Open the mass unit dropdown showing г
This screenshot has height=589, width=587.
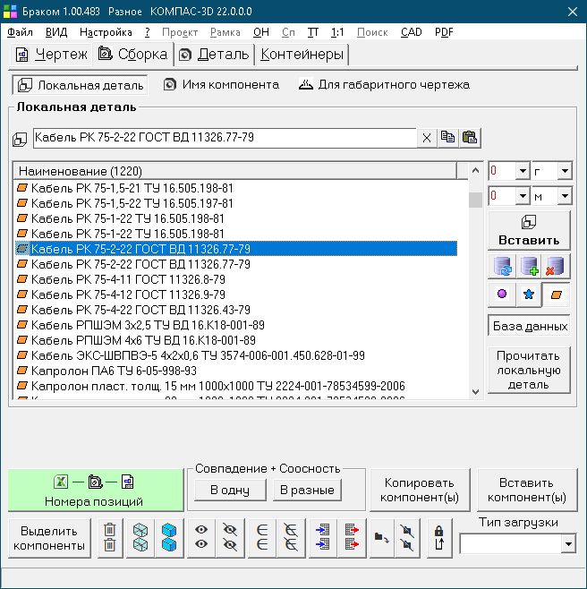pyautogui.click(x=565, y=171)
